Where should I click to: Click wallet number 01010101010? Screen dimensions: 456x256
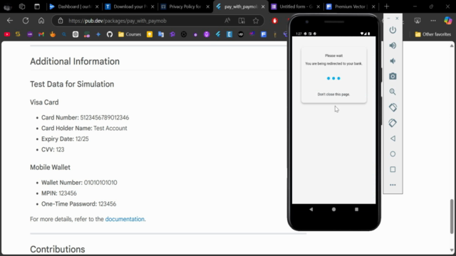[x=100, y=183]
